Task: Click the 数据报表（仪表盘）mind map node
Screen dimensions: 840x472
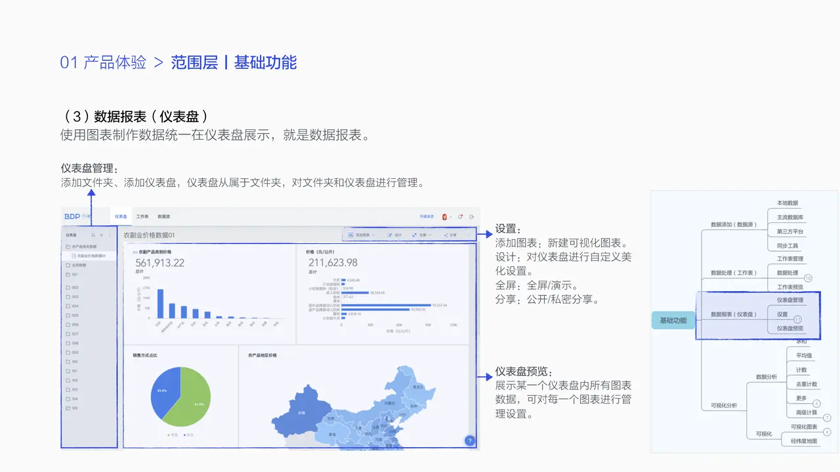Action: pos(734,314)
